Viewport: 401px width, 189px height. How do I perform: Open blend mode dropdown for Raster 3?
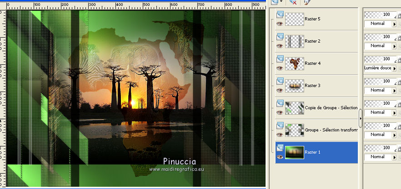click(x=394, y=91)
